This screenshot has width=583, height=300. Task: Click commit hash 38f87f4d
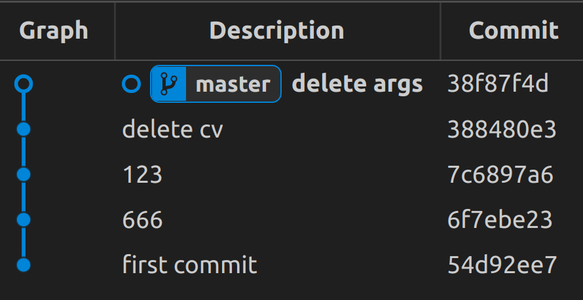point(498,84)
